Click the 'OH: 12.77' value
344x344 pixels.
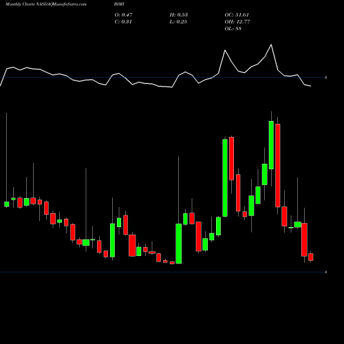pyautogui.click(x=237, y=22)
